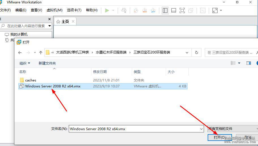Click the forward arrow in open dialog
258x146 pixels.
[x=28, y=53]
